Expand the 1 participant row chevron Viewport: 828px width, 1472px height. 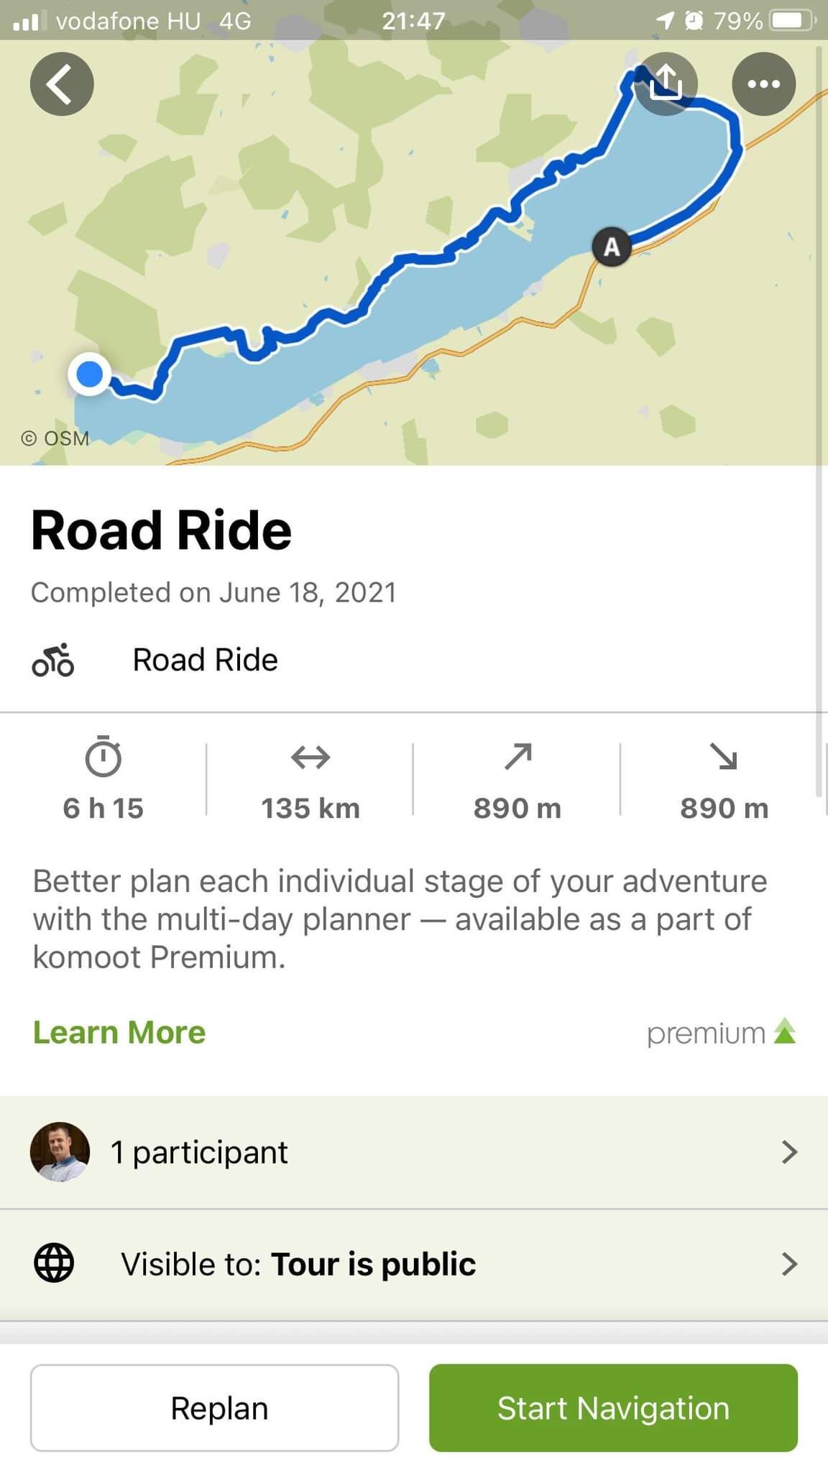(x=789, y=1151)
